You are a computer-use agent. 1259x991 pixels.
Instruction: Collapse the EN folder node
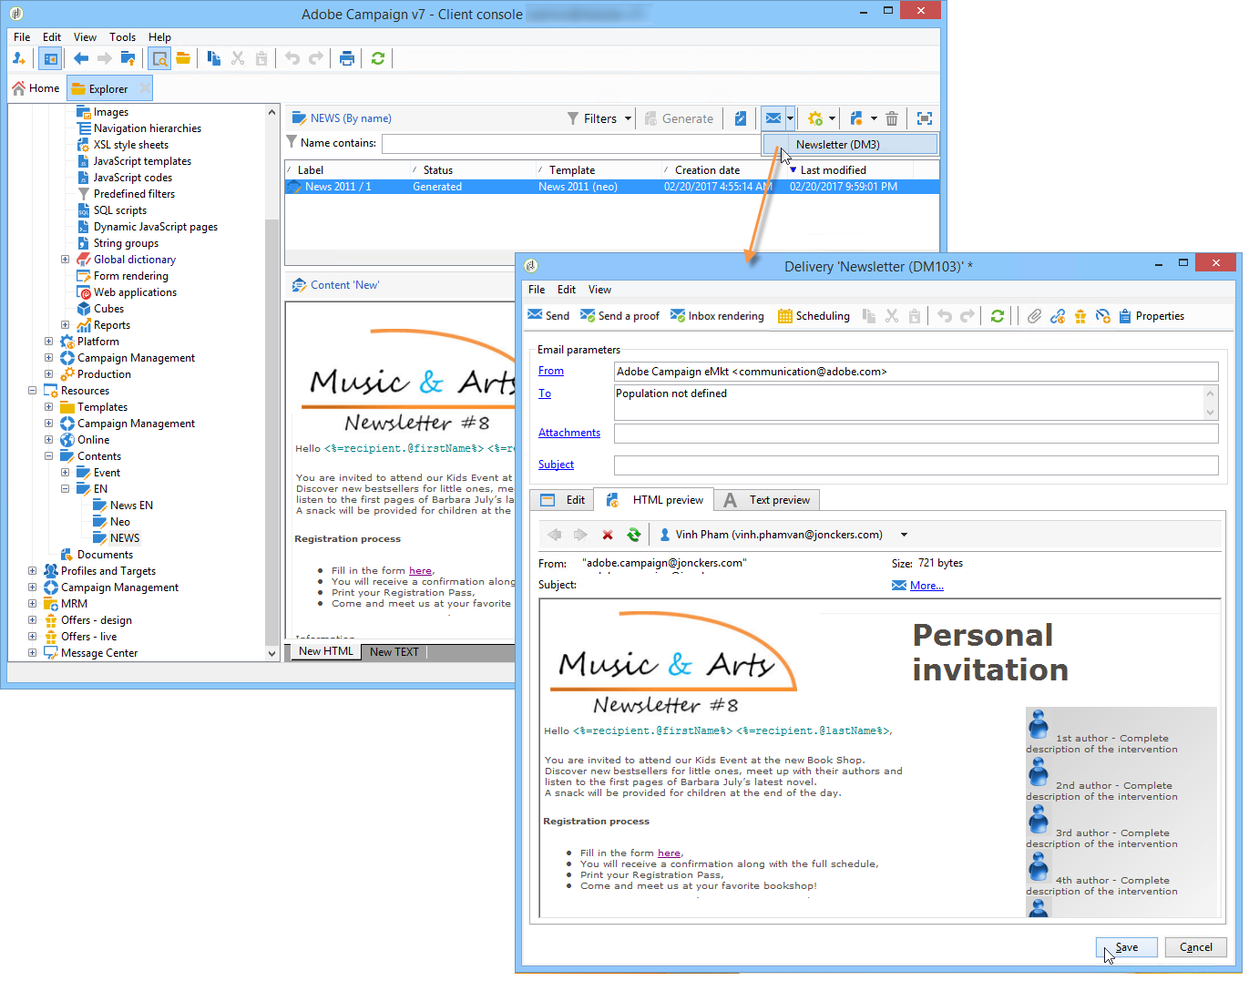[x=65, y=489]
